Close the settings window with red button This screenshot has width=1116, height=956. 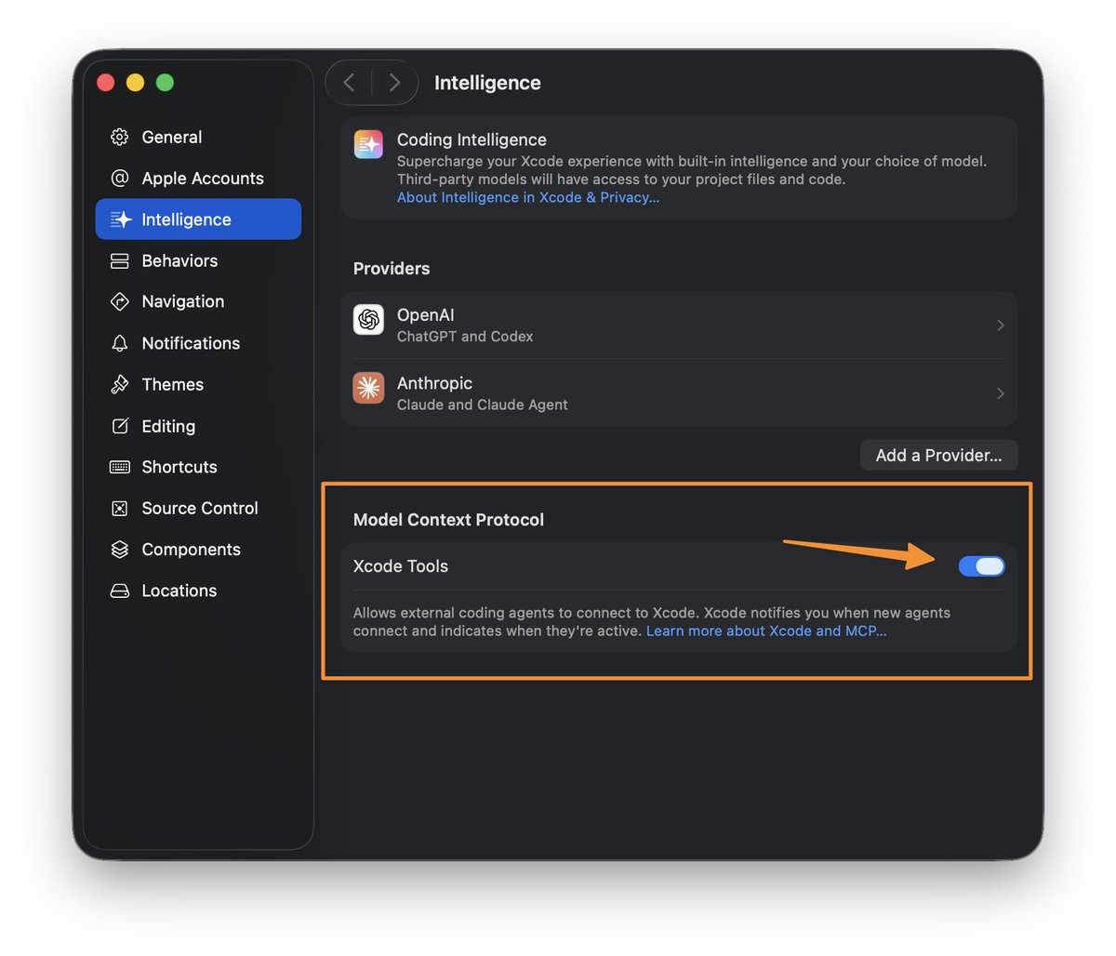point(106,83)
